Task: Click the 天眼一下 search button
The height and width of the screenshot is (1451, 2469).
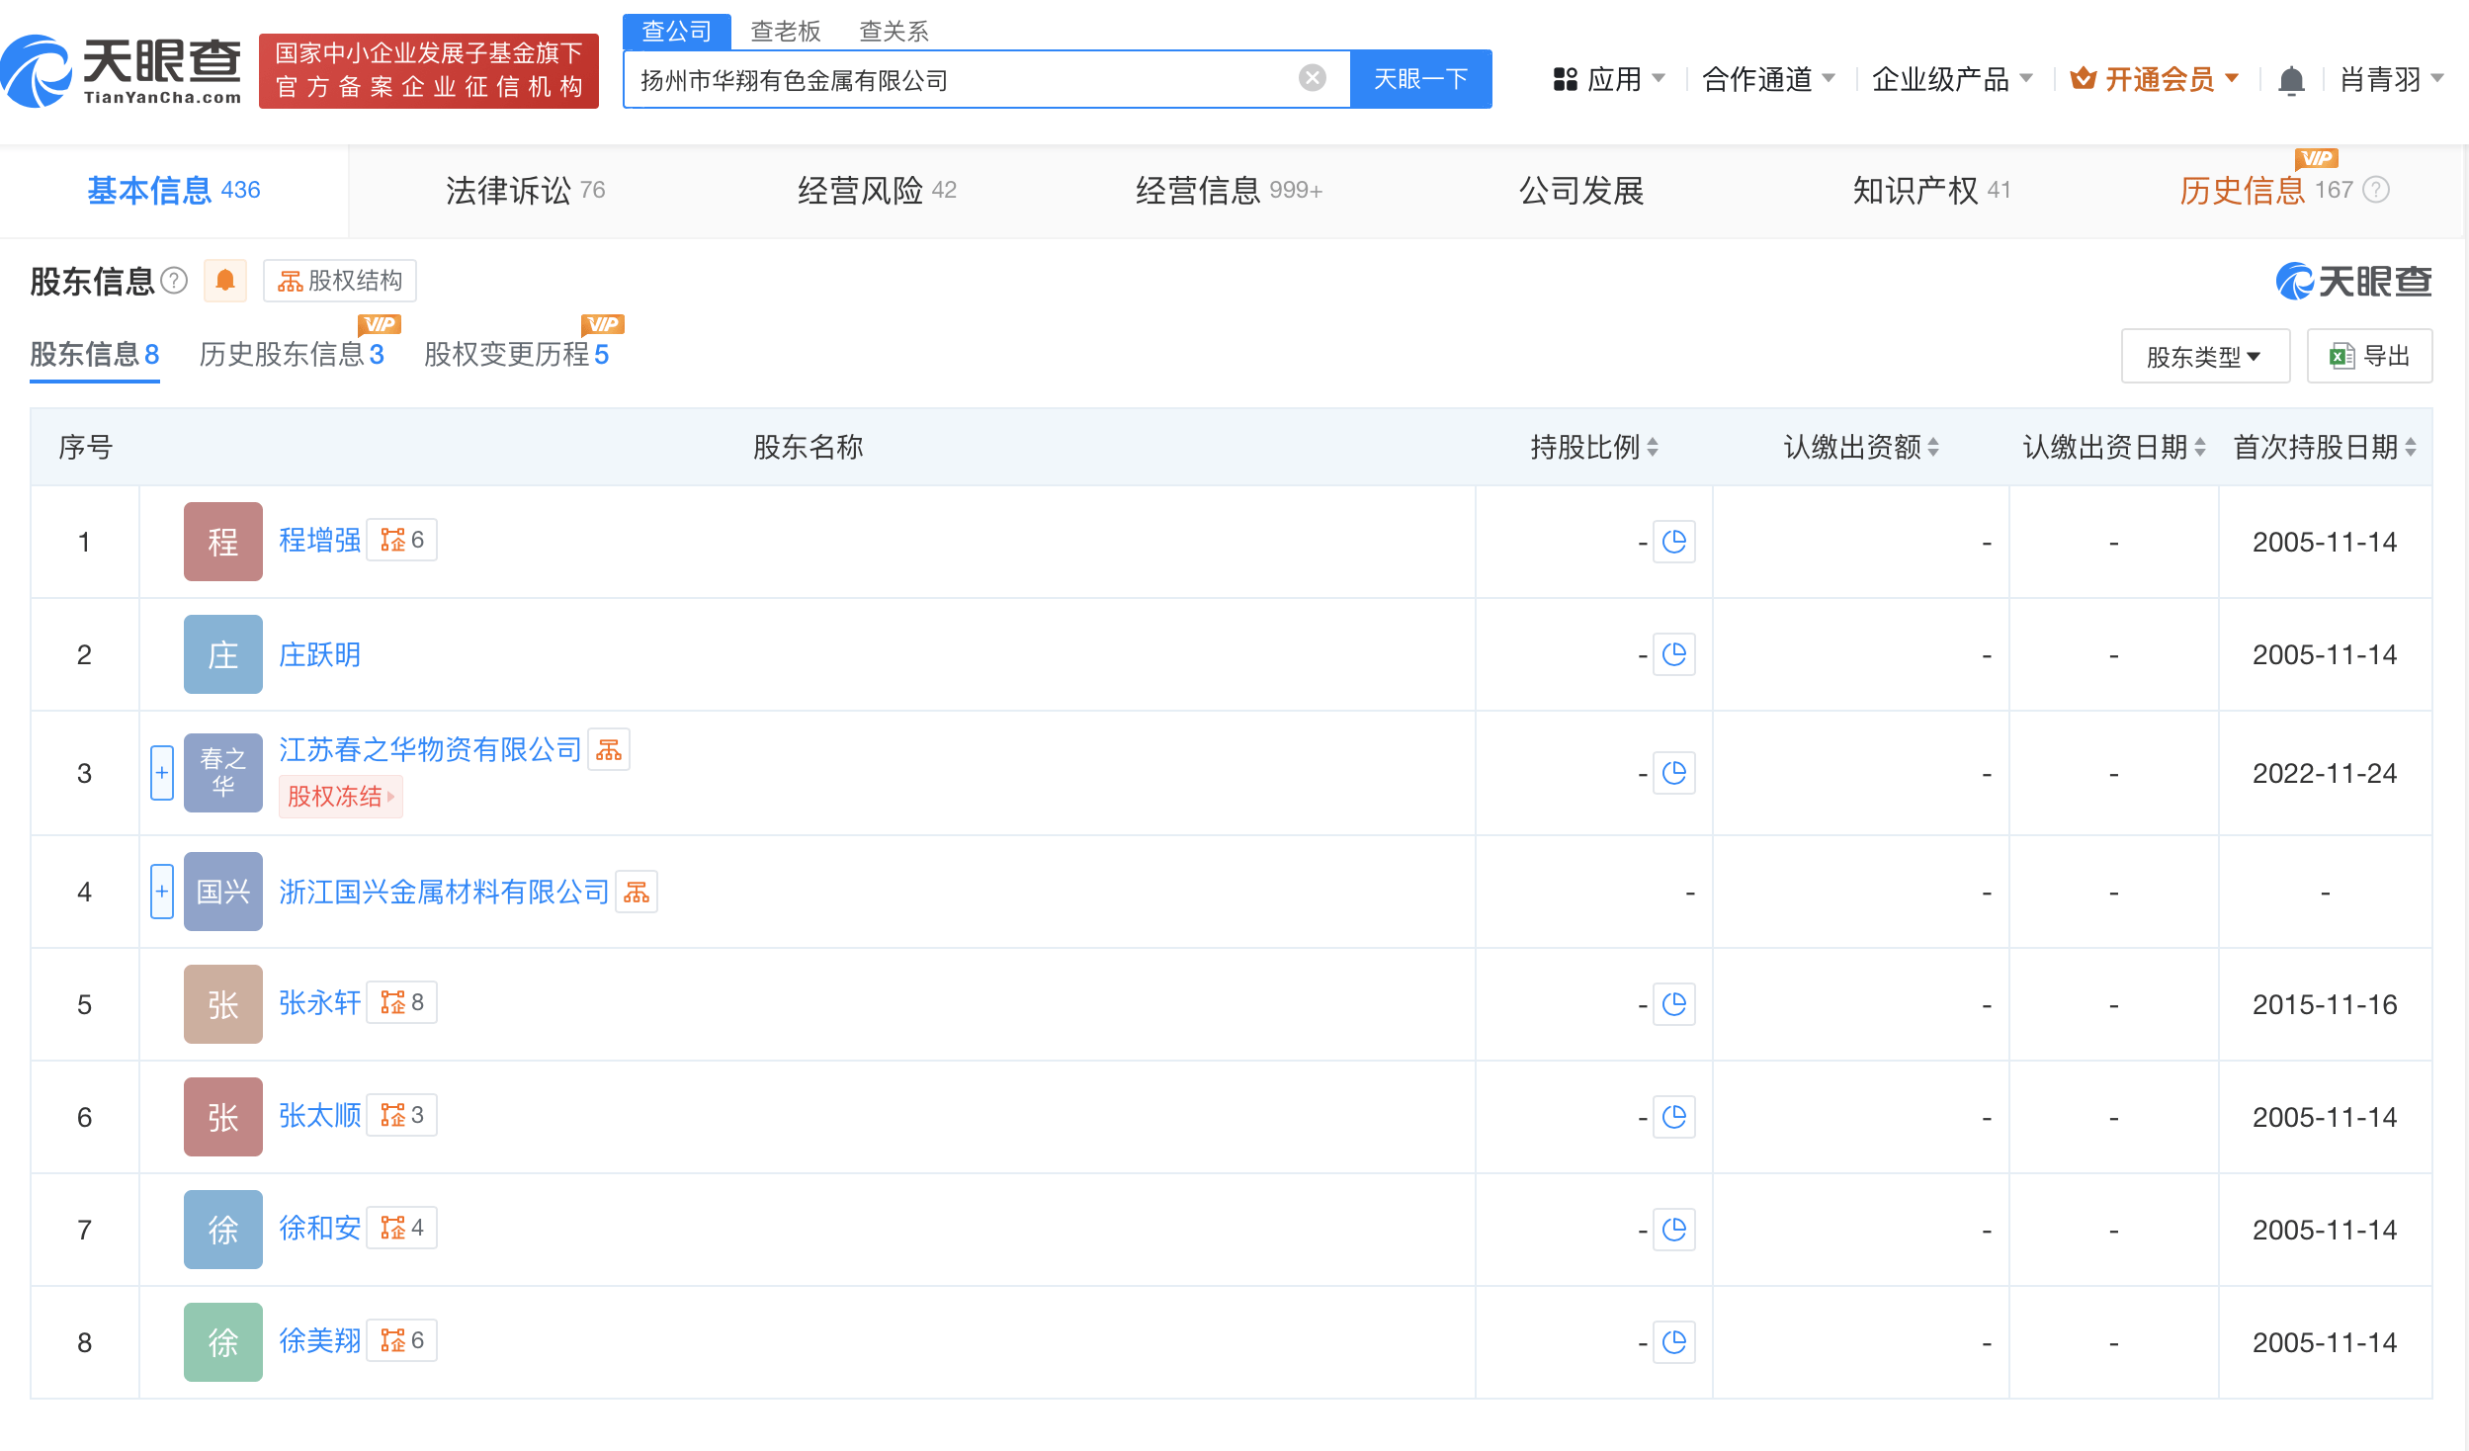Action: pyautogui.click(x=1421, y=79)
